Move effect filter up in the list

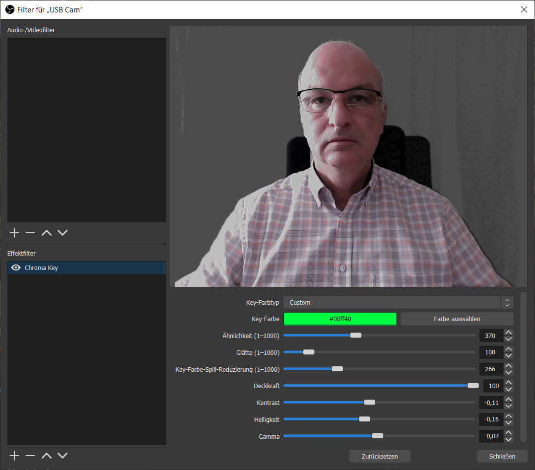pyautogui.click(x=46, y=456)
